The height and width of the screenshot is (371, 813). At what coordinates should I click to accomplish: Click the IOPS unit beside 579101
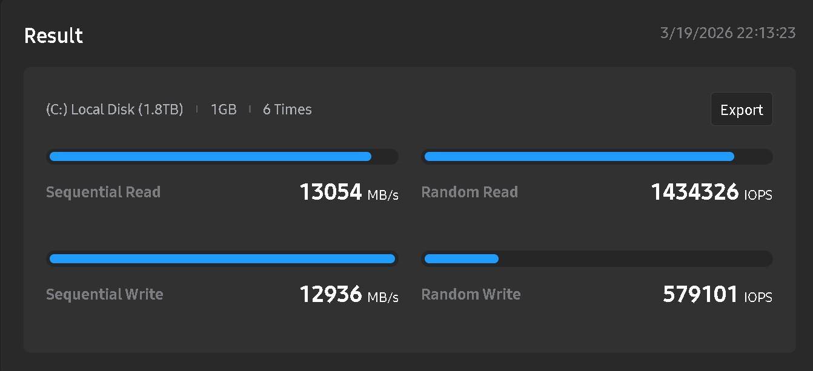[758, 297]
